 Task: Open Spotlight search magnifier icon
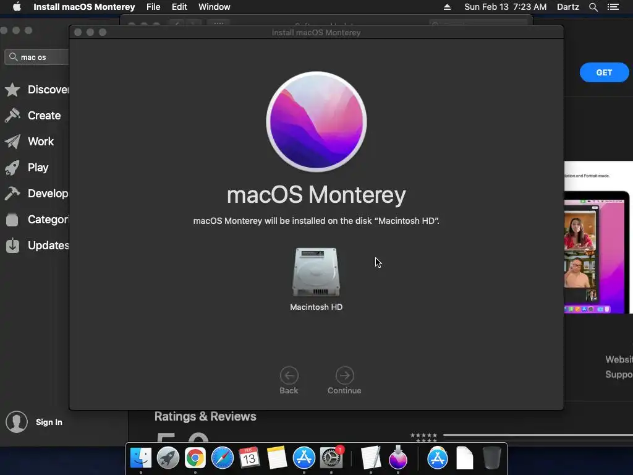593,7
